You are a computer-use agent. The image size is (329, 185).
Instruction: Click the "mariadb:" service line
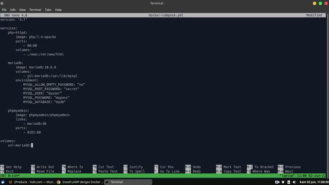coord(15,63)
